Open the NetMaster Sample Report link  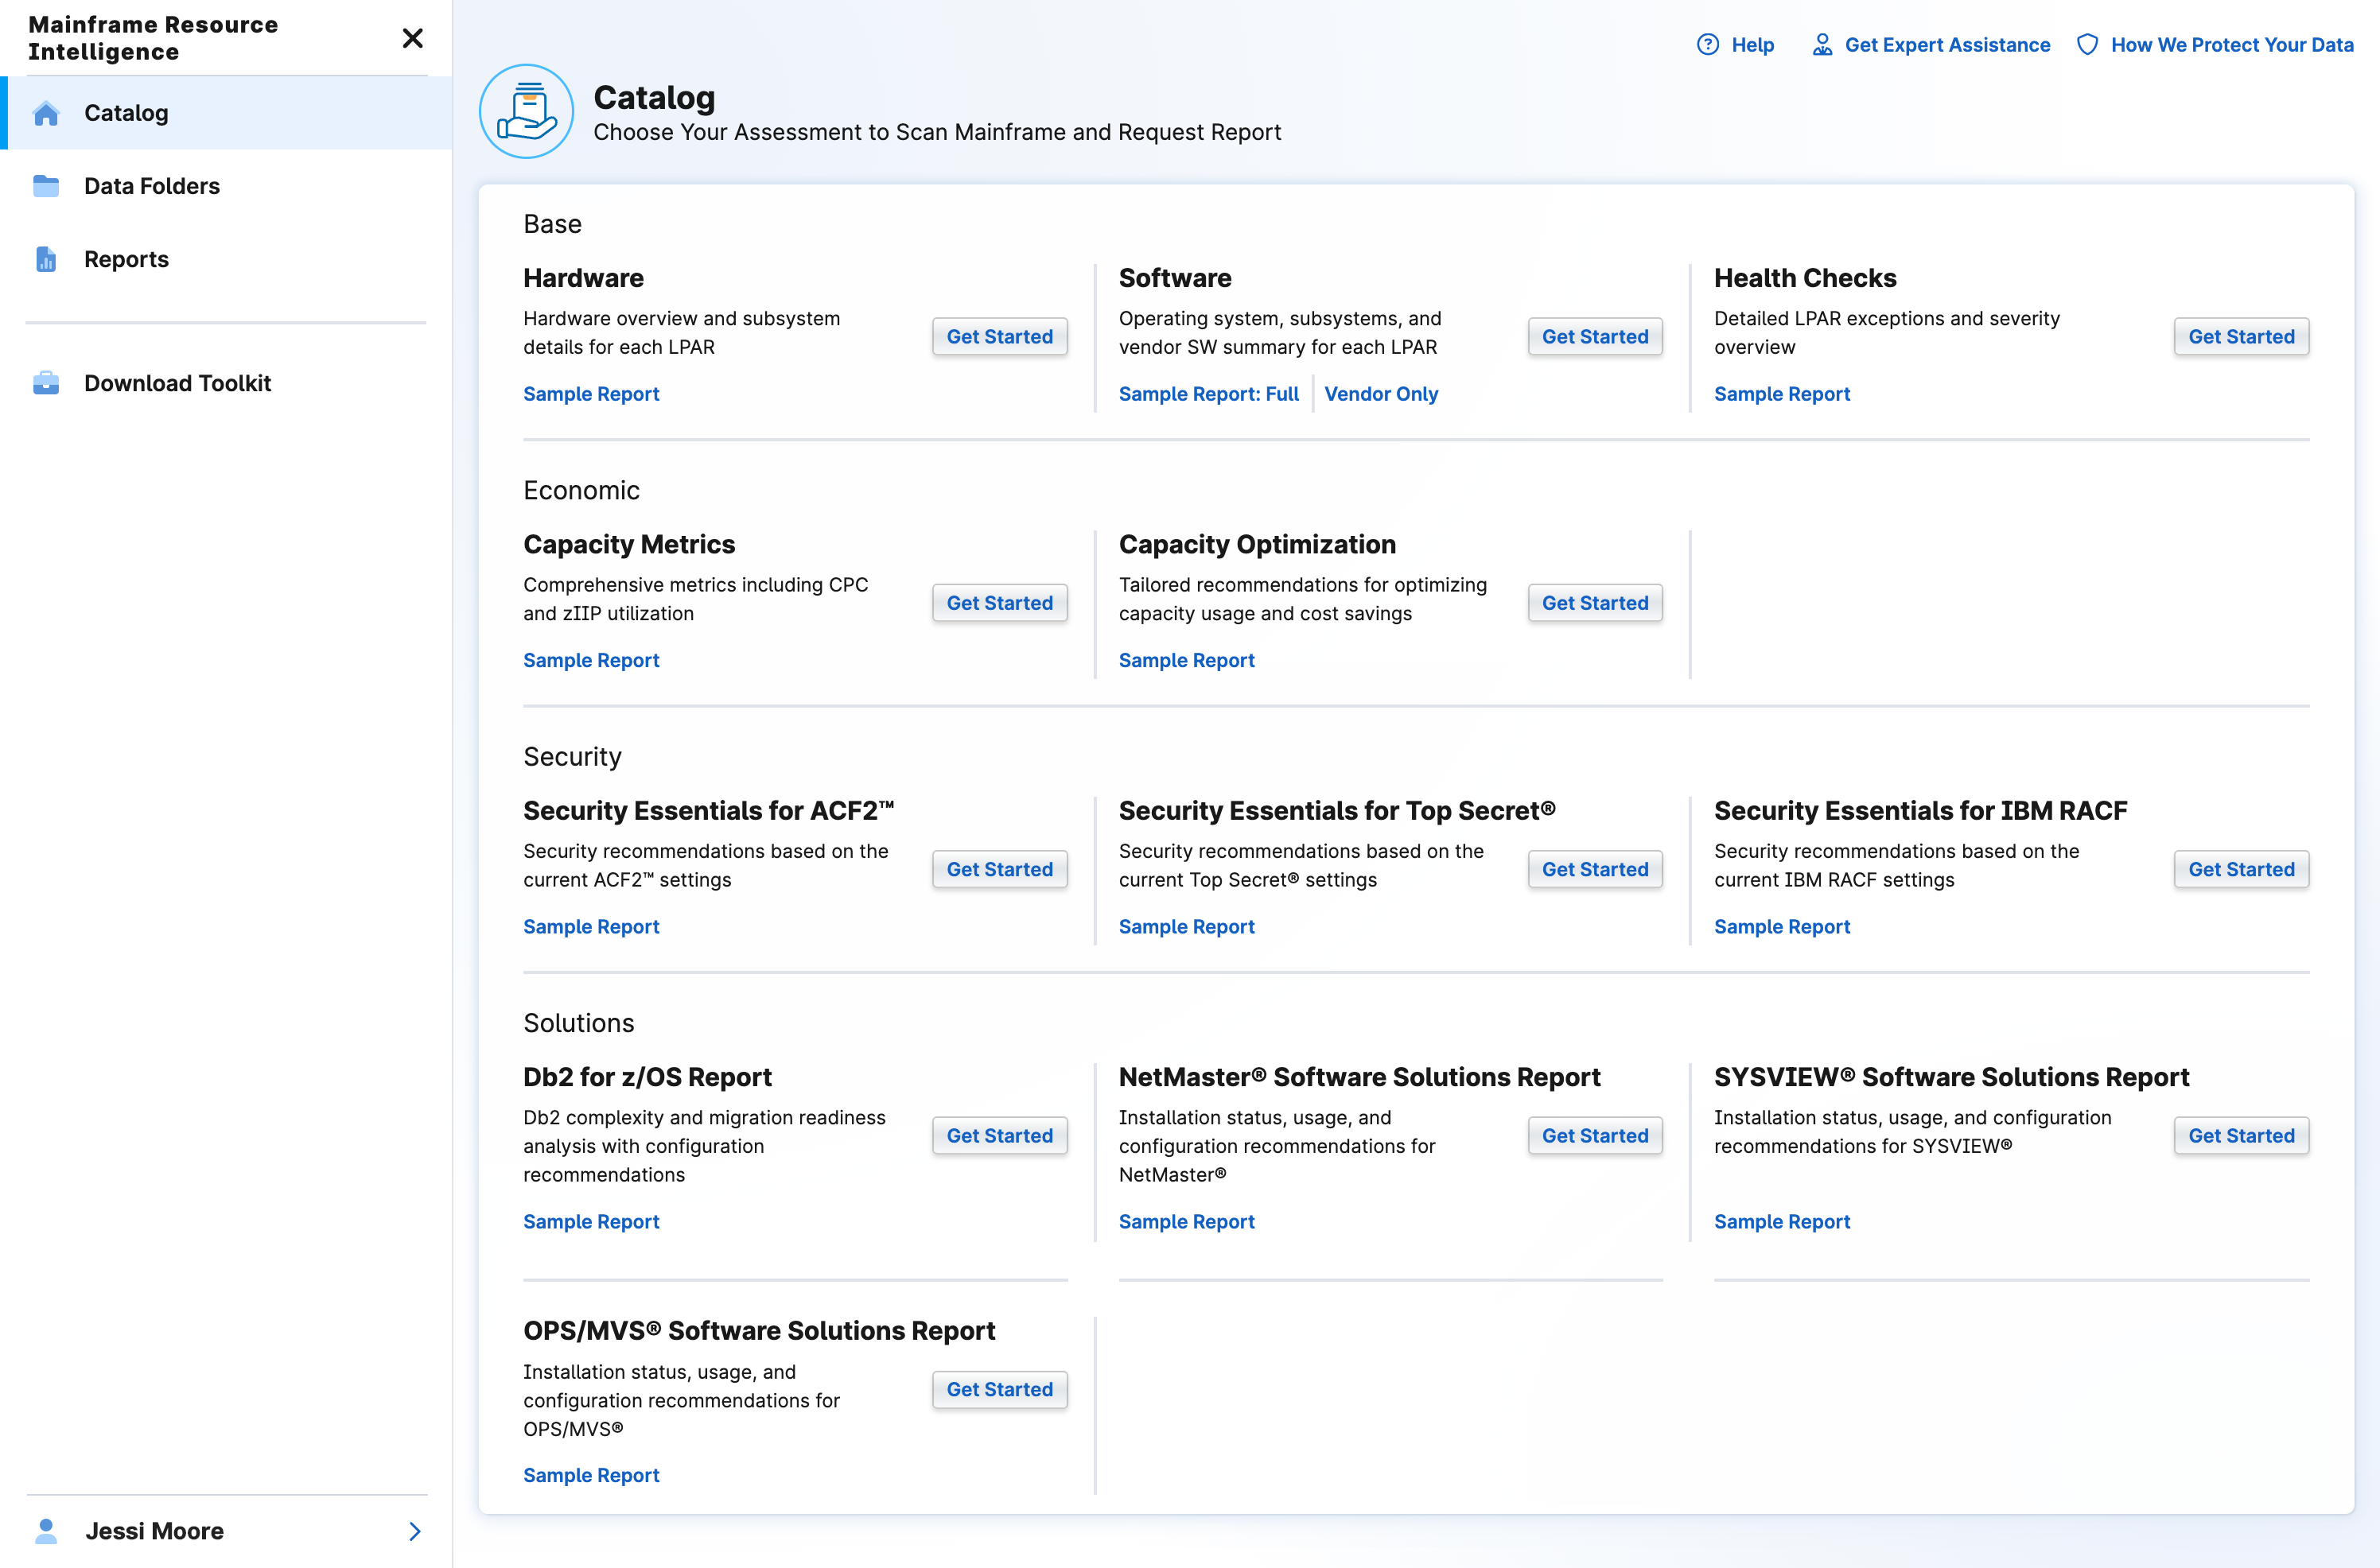1187,1221
